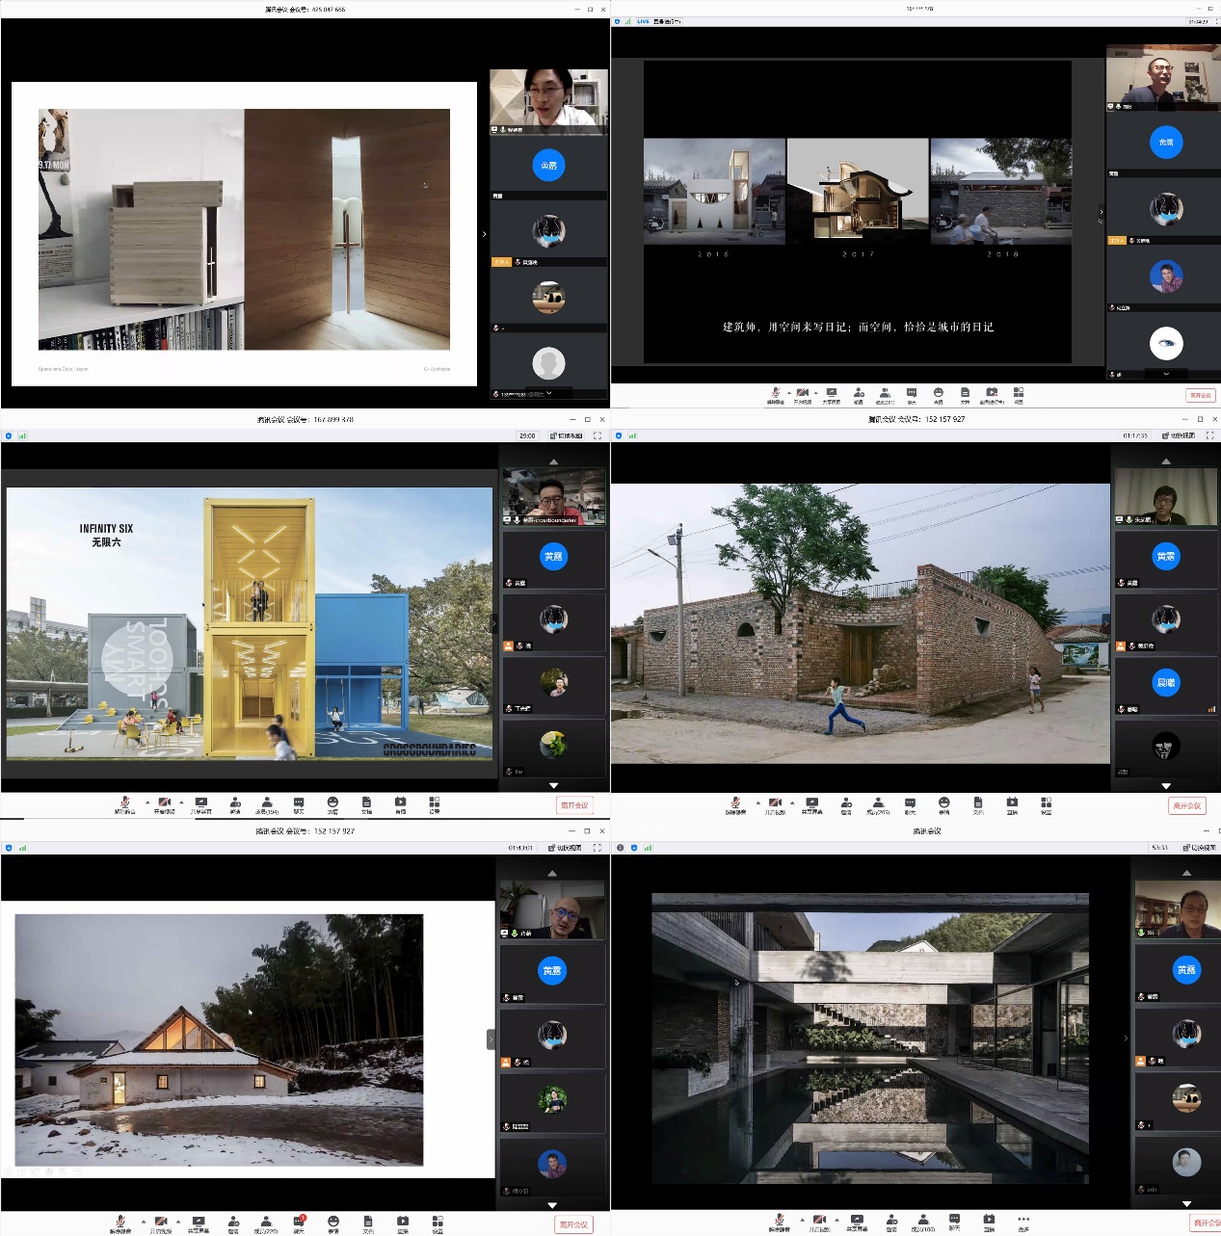This screenshot has height=1236, width=1221.
Task: Open the emoji reactions in the brick house meeting
Action: tap(944, 803)
